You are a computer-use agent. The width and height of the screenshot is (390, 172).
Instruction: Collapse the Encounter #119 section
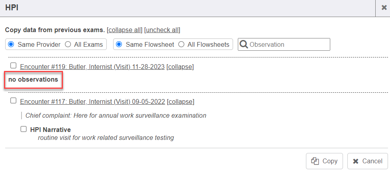pyautogui.click(x=180, y=67)
